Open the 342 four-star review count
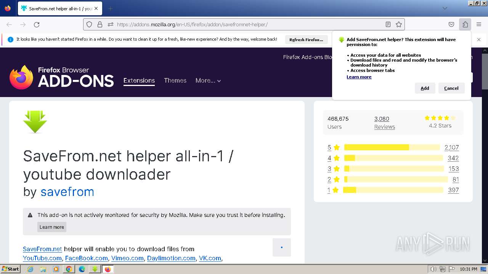 pos(453,158)
